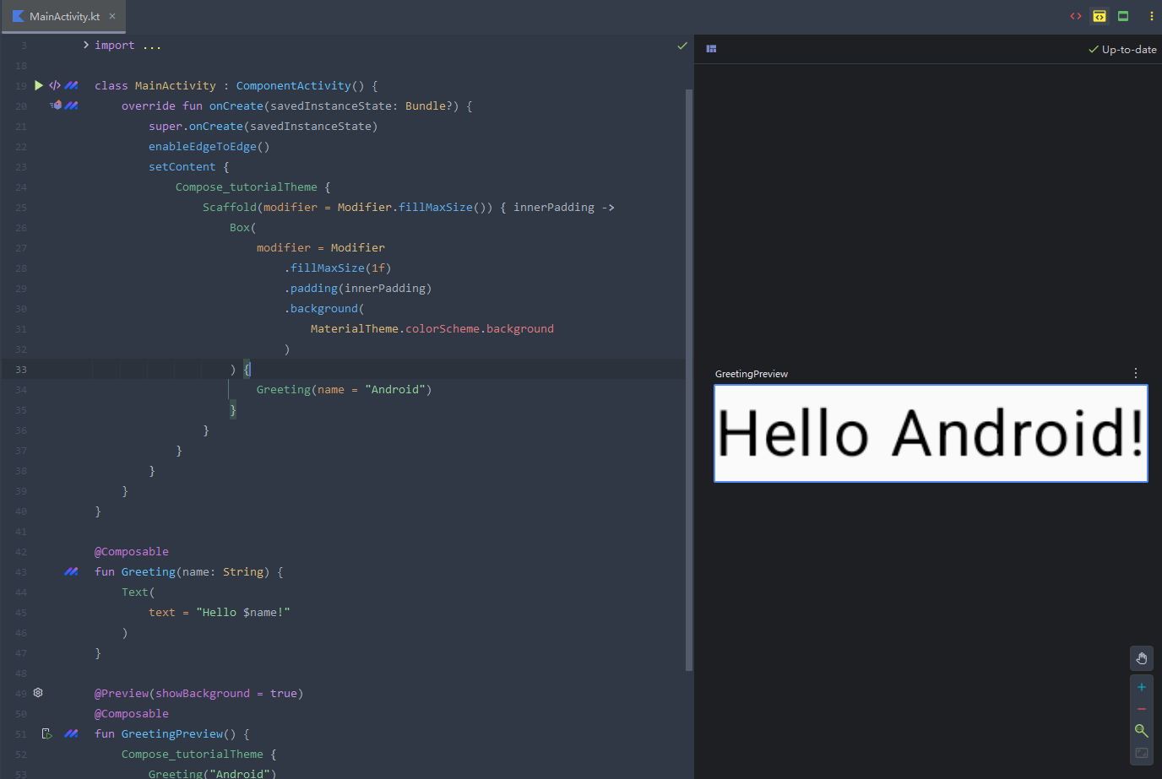The image size is (1162, 779).
Task: Open the preview layout mode dropdown
Action: (711, 49)
